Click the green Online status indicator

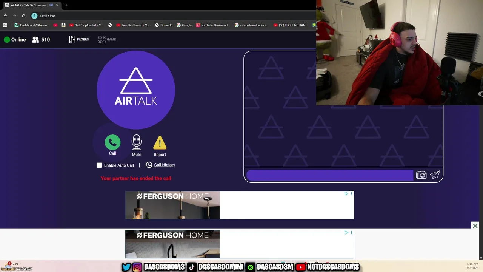(7, 39)
